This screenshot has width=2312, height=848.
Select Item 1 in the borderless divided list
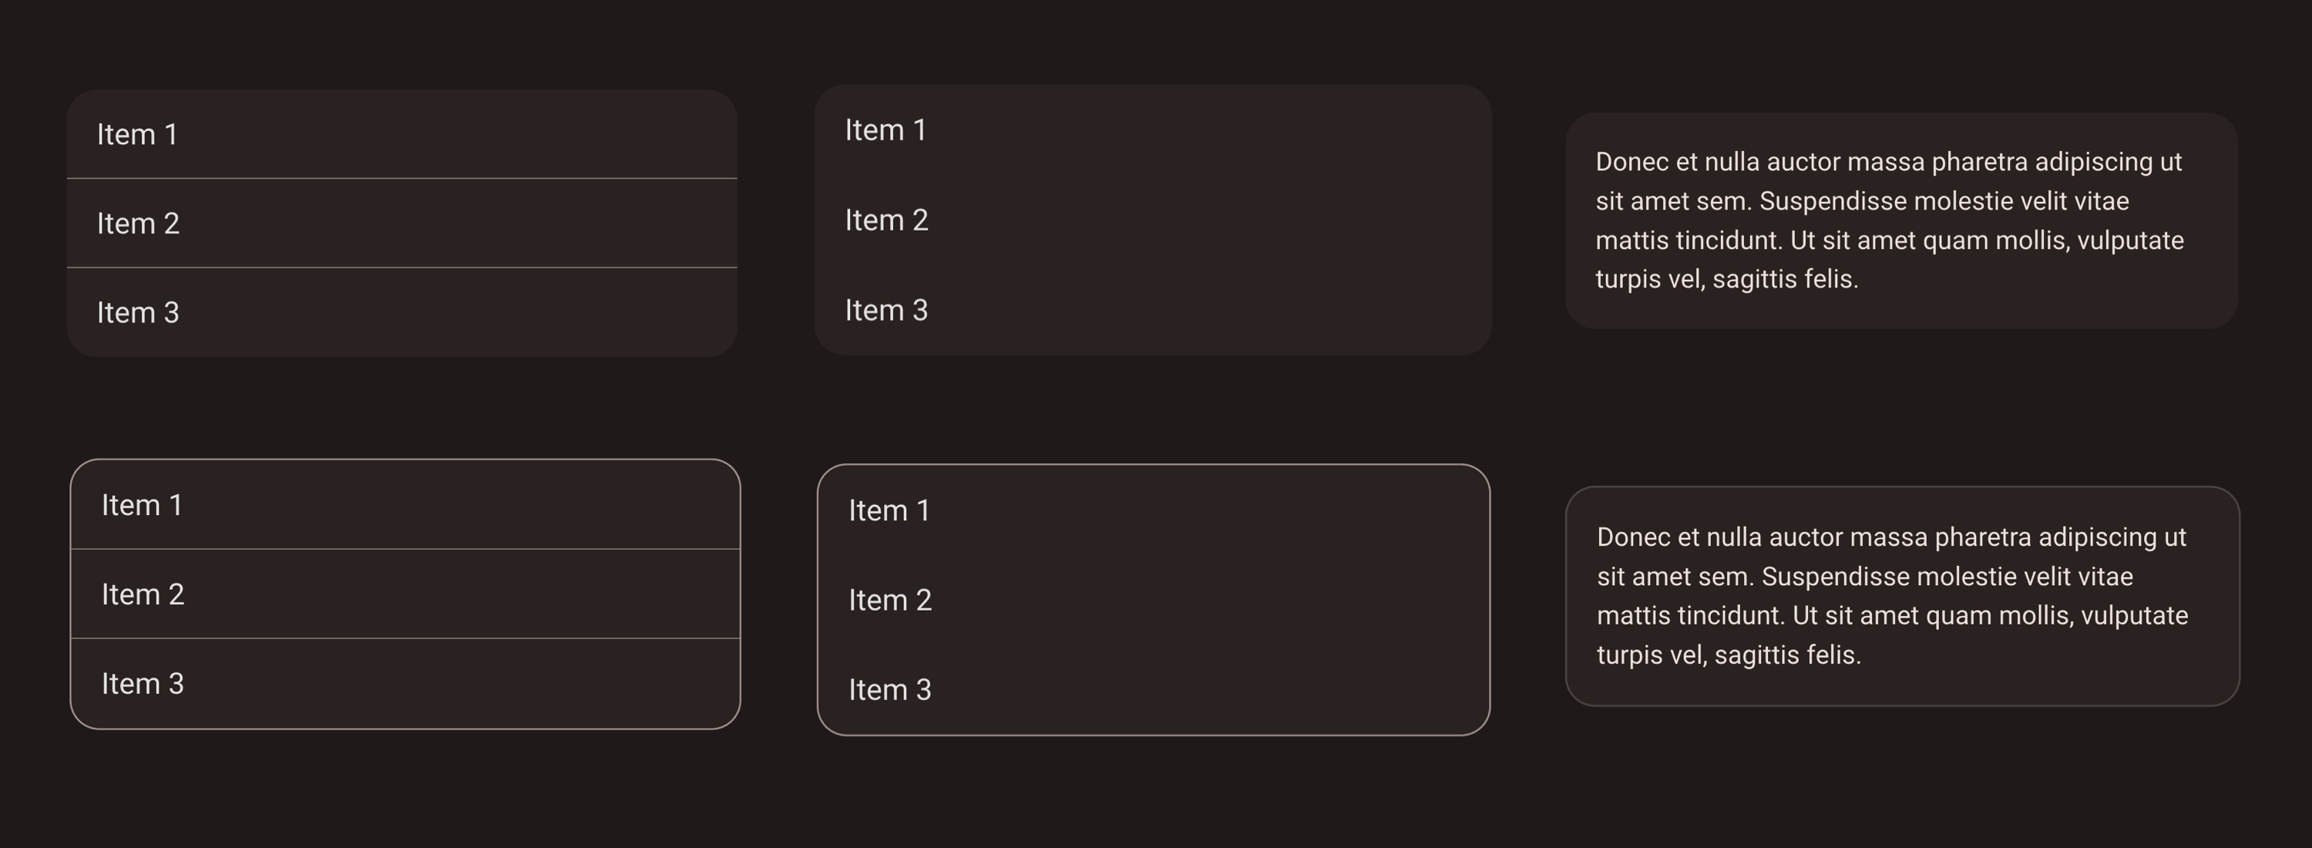(x=137, y=135)
